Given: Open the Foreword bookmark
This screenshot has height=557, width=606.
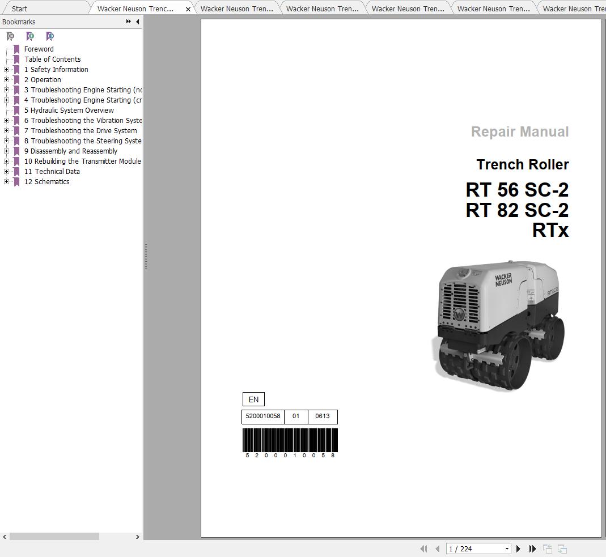Looking at the screenshot, I should click(39, 49).
